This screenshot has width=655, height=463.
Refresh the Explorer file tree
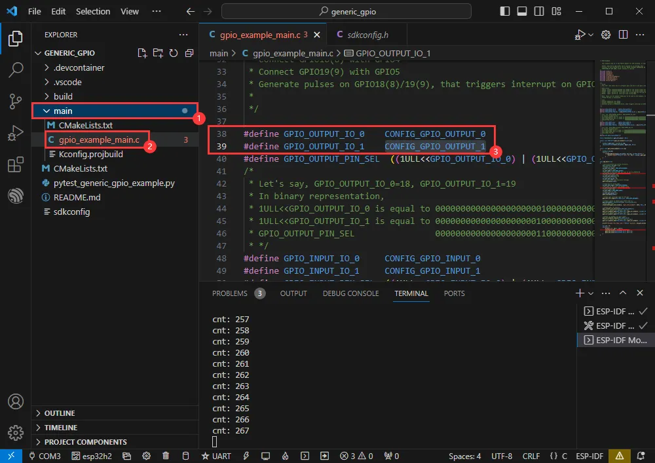point(174,53)
